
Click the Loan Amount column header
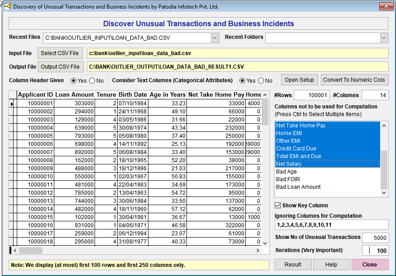tap(74, 95)
